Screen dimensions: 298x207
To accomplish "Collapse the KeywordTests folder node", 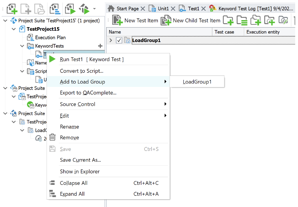I will tap(22, 46).
